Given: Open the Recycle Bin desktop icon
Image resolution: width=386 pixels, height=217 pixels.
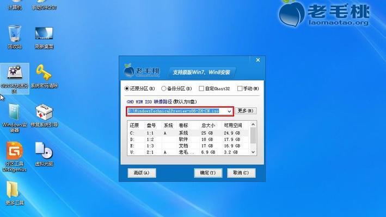Looking at the screenshot, I should [x=15, y=36].
